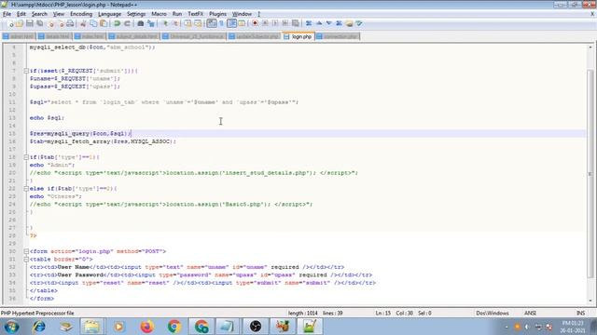Open the Language menu

109,14
